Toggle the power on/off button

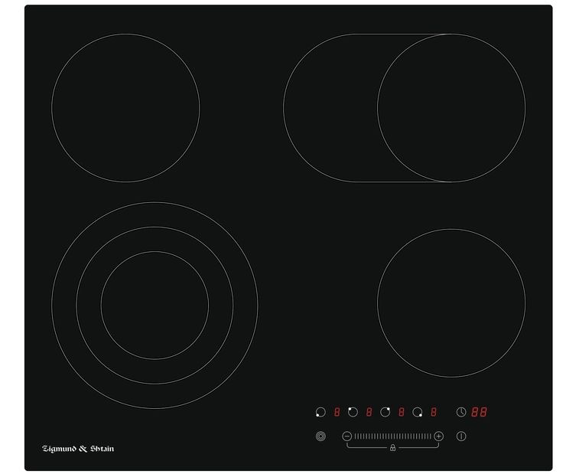pyautogui.click(x=461, y=436)
